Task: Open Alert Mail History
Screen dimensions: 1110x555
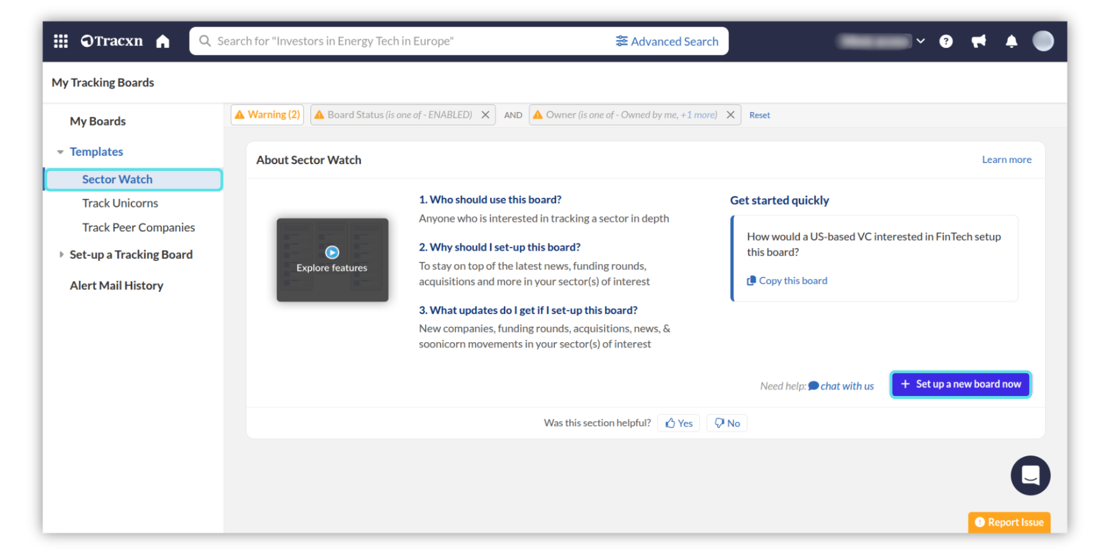Action: click(116, 286)
